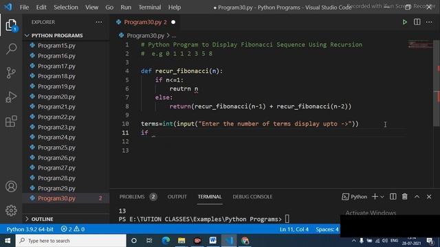Screen dimensions: 440x247
Task: Open Windows Start menu
Action: pyautogui.click(x=8, y=241)
